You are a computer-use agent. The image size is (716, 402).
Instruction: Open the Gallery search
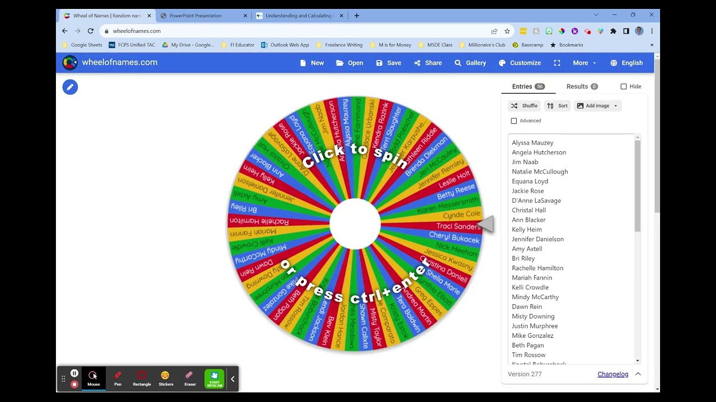[470, 63]
